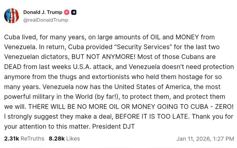This screenshot has height=148, width=237.
Task: Click the Jan 11, 2026 date in the timestamp
Action: tap(193, 139)
